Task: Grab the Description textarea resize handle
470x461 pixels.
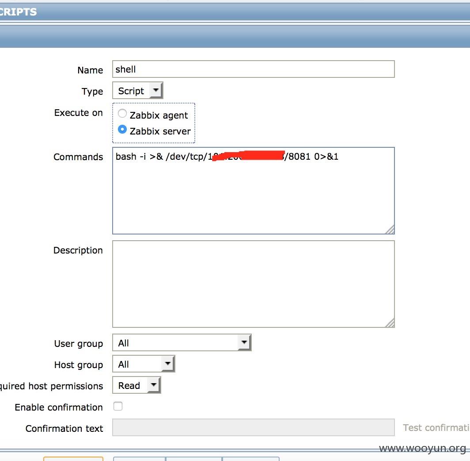Action: click(x=390, y=323)
